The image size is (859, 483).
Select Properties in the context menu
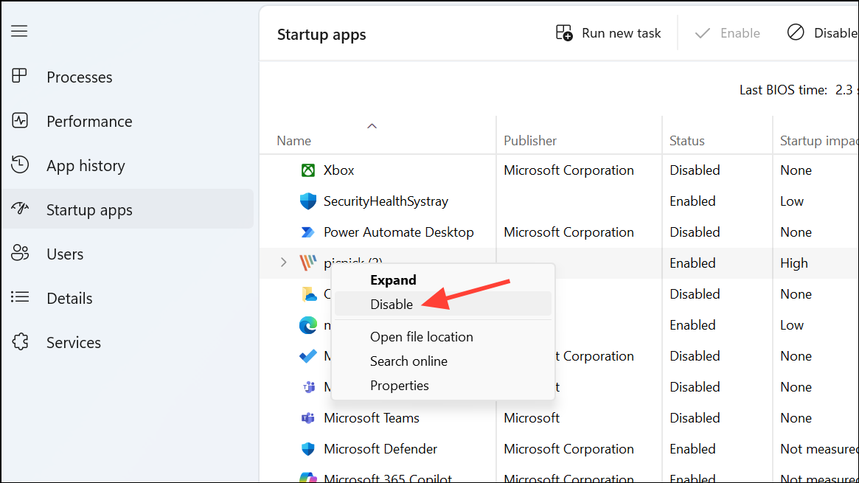(x=399, y=385)
